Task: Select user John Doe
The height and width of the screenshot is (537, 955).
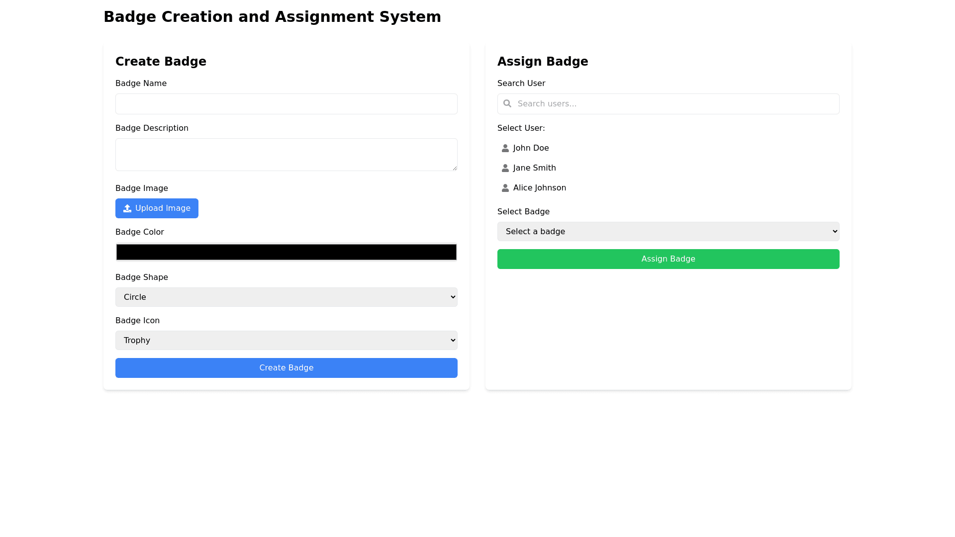Action: [531, 148]
